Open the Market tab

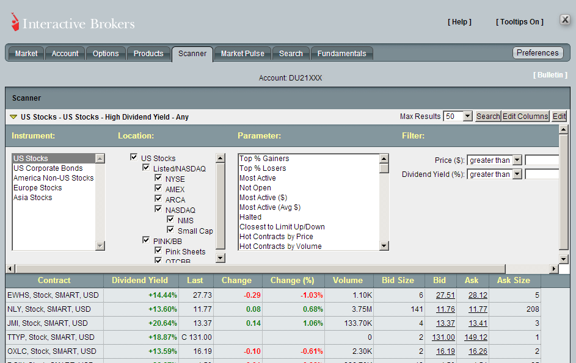pyautogui.click(x=26, y=54)
